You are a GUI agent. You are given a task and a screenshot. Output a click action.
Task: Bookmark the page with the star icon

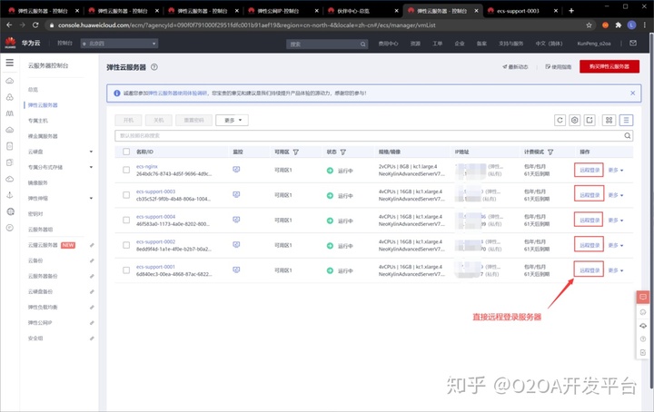[589, 25]
